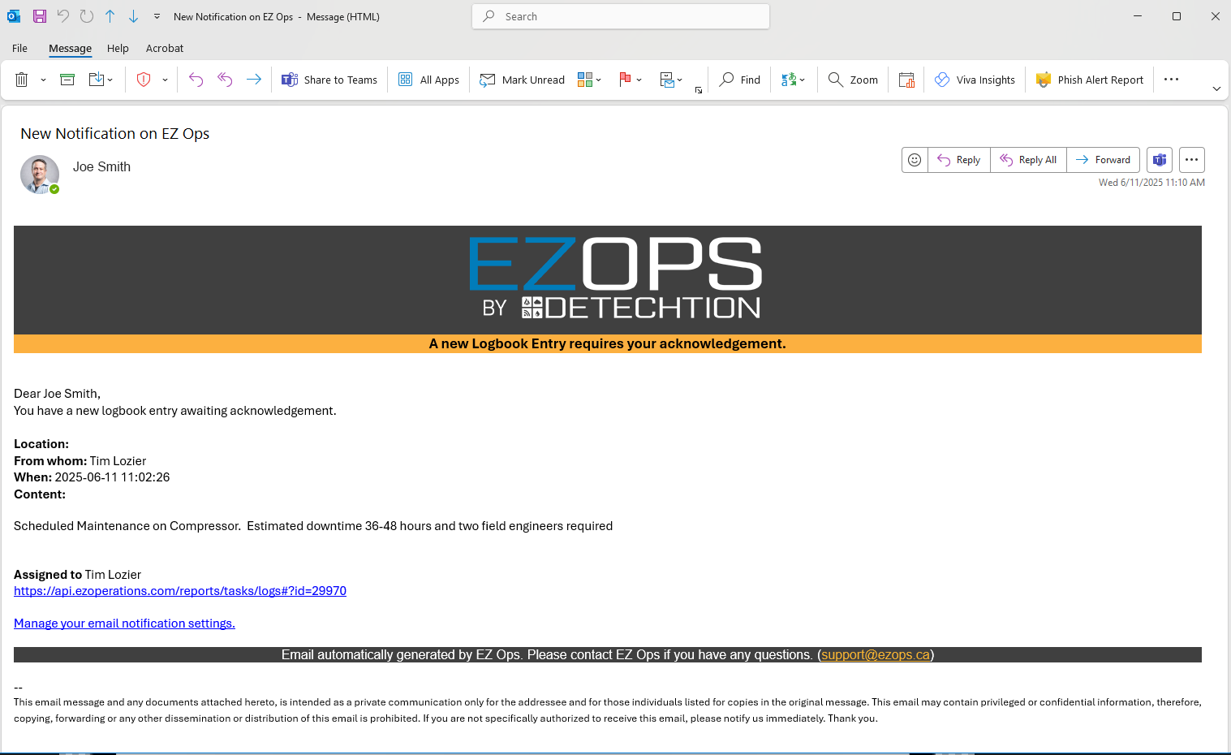
Task: Click the Zoom magnifier button
Action: [x=853, y=80]
